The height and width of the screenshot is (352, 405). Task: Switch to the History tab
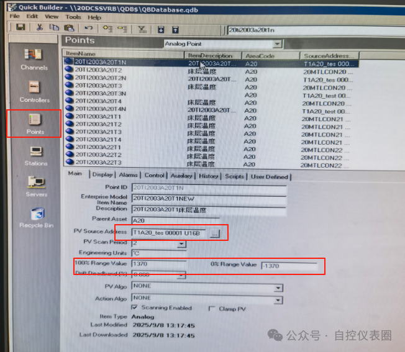(x=209, y=176)
